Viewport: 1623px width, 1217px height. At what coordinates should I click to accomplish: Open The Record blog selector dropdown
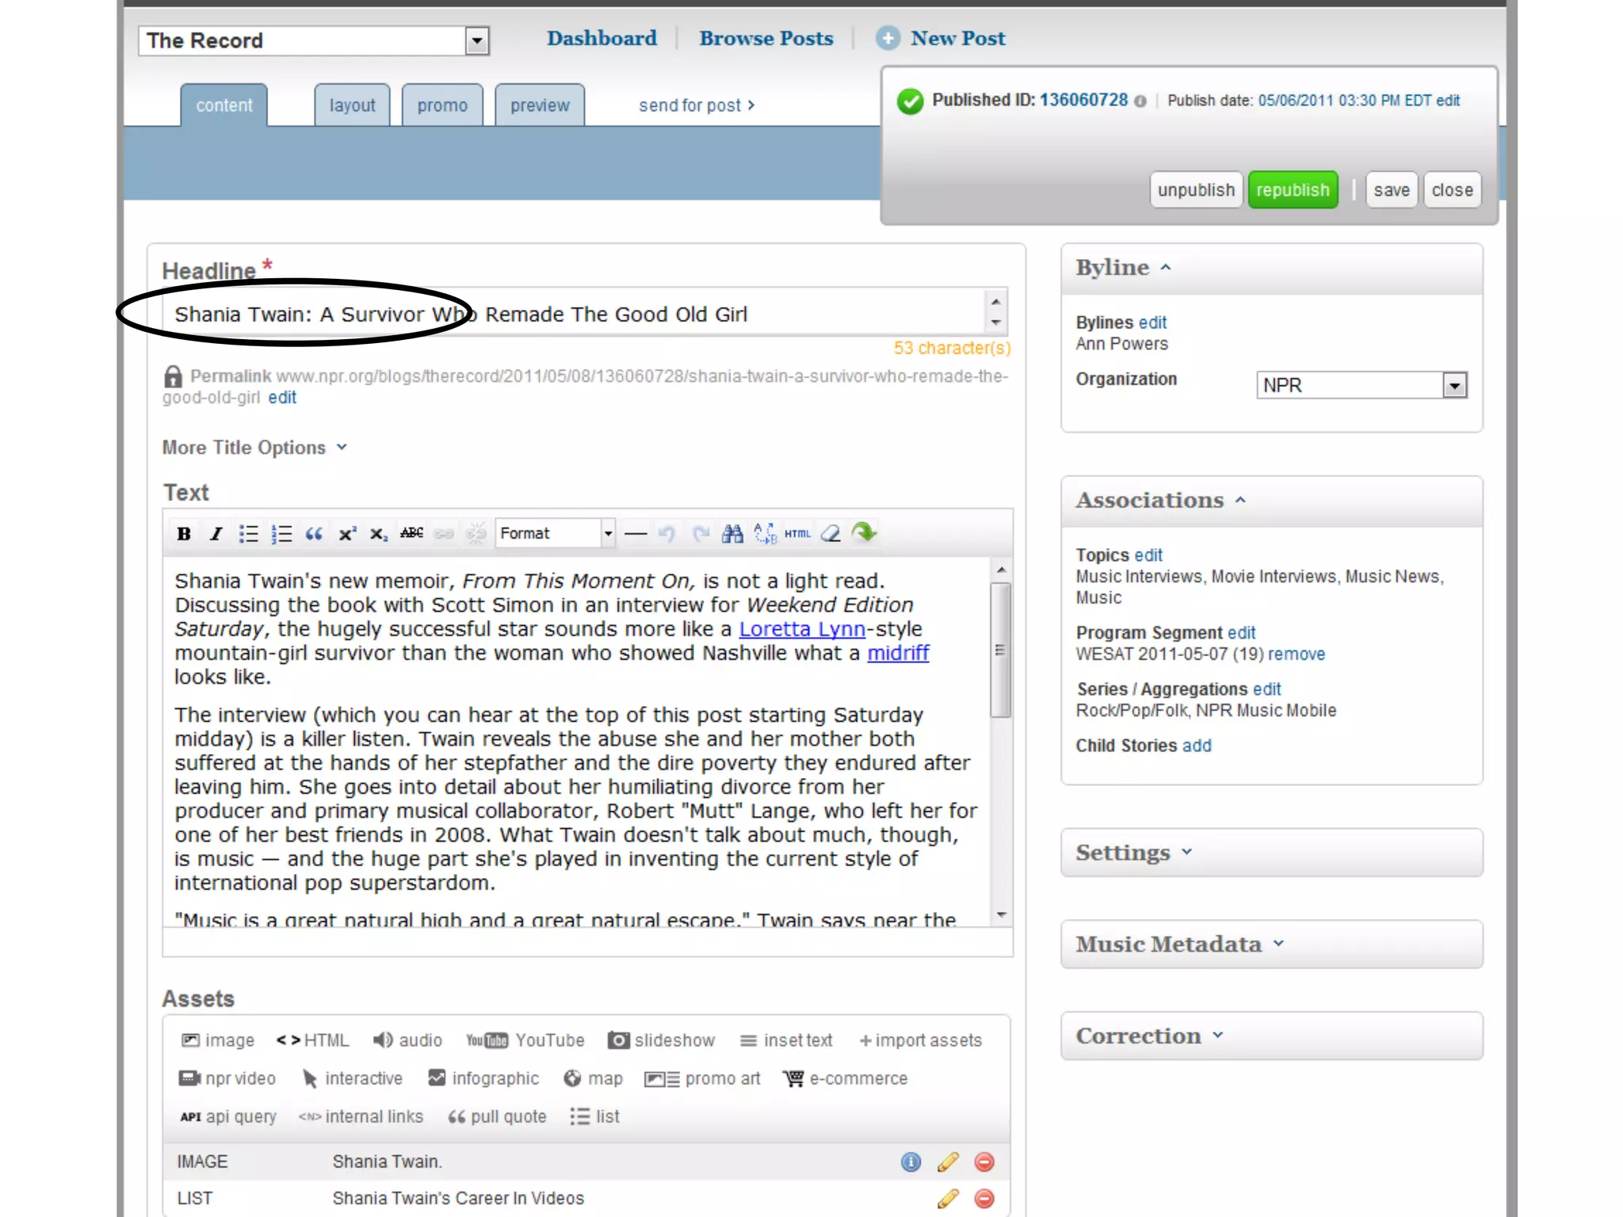477,40
